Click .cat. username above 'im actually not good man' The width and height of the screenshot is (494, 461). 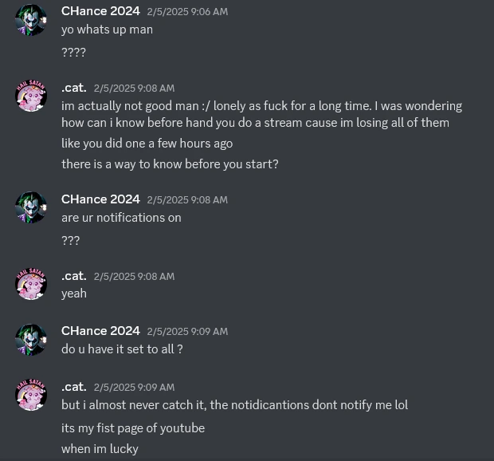click(x=74, y=88)
